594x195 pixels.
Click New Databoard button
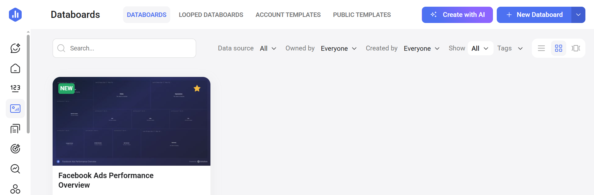(x=534, y=15)
